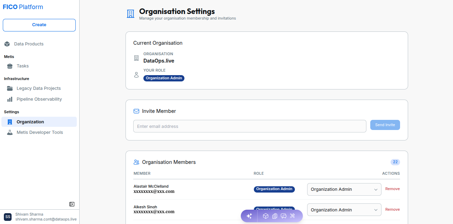This screenshot has height=224, width=453.
Task: Remove Alastair McClelland from the organisation
Action: (392, 189)
